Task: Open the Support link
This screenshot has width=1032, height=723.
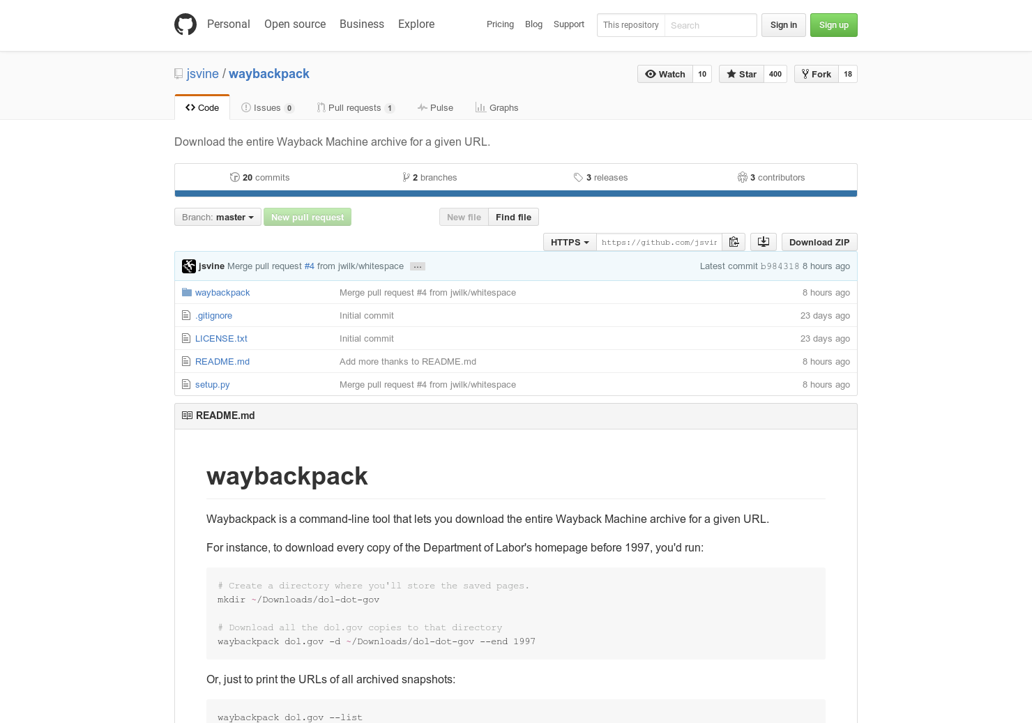Action: [569, 24]
